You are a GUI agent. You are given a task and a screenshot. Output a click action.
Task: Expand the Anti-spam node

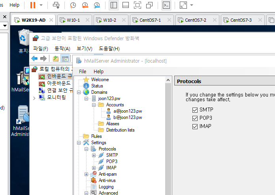click(x=86, y=174)
